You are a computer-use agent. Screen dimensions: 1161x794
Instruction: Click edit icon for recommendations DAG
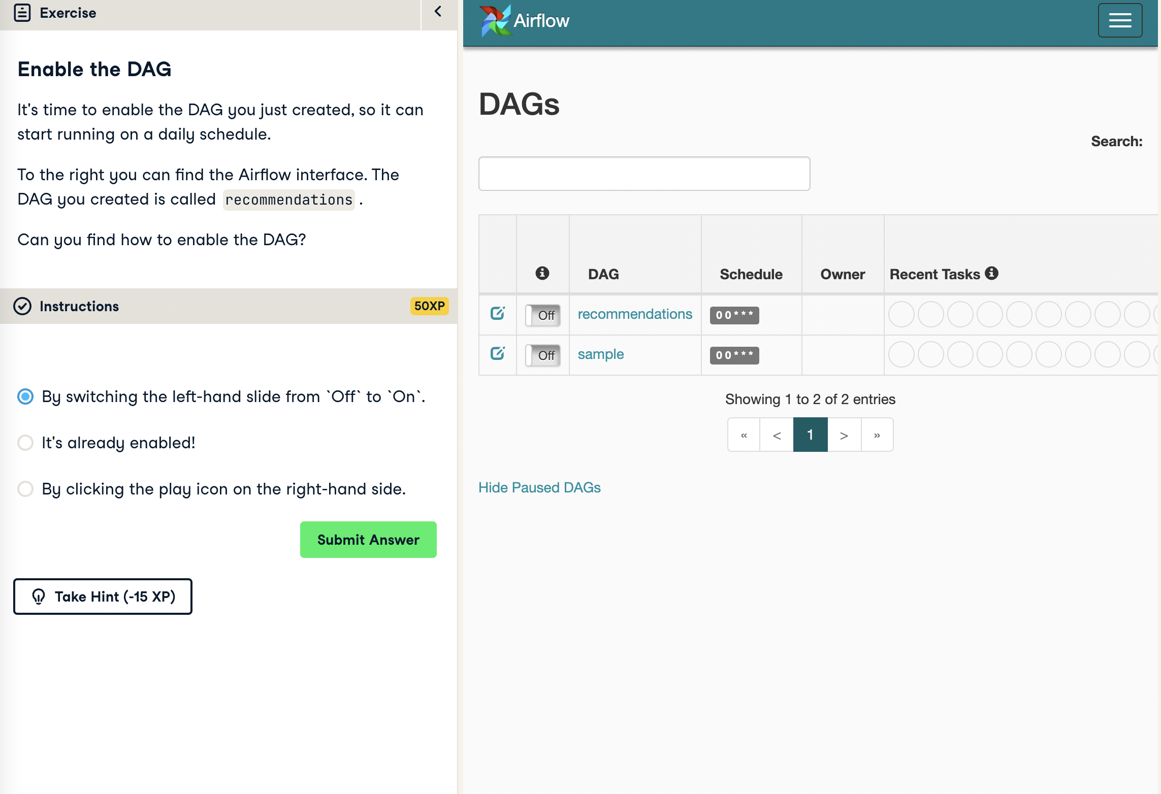tap(497, 313)
